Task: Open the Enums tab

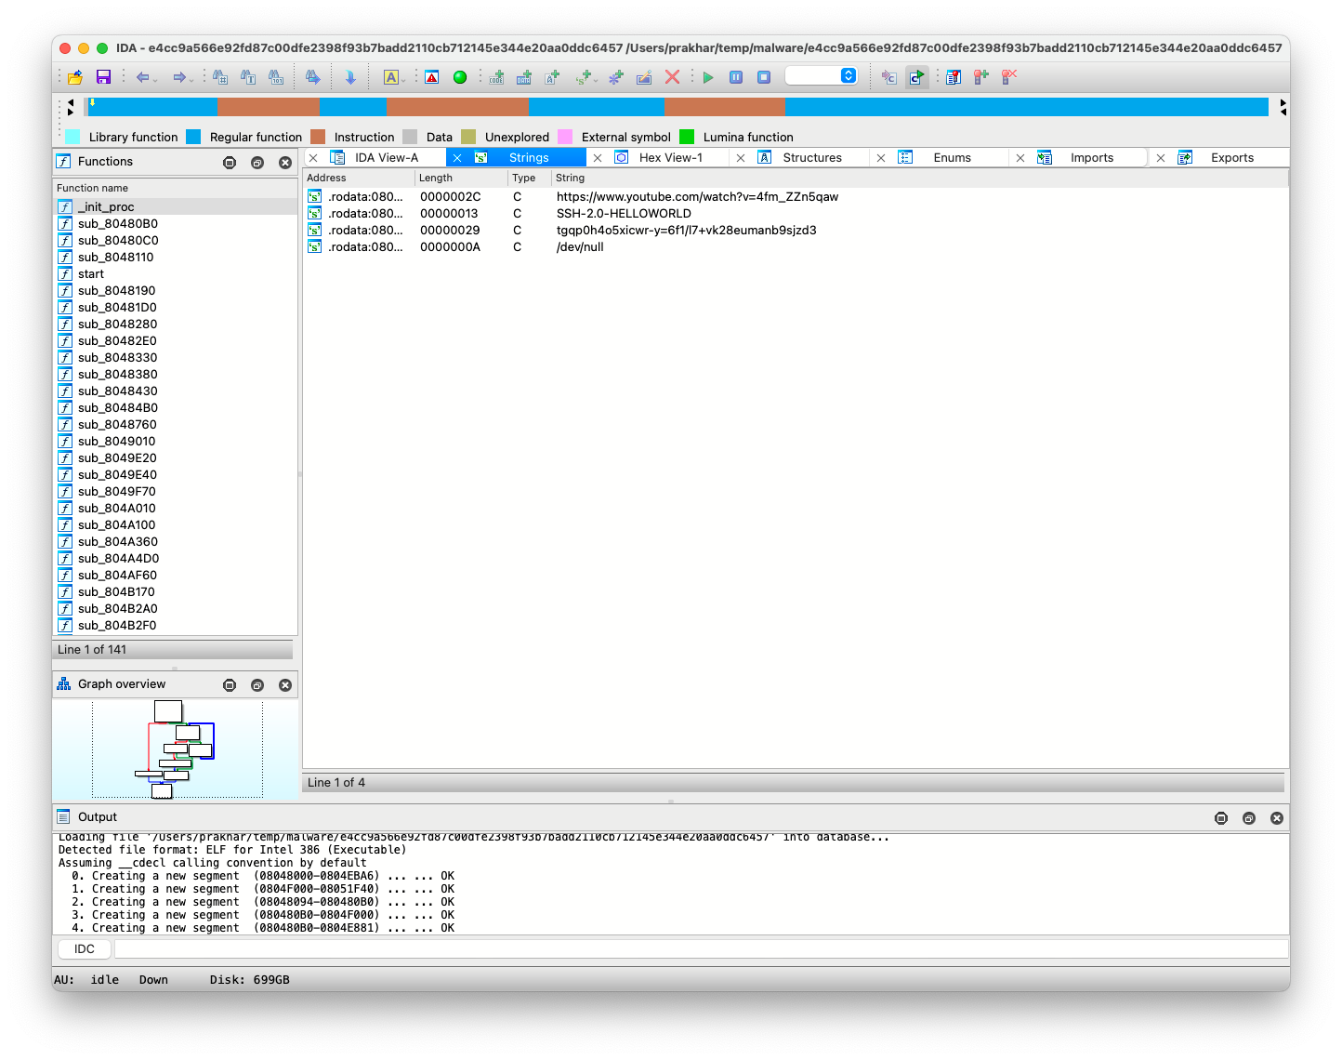Action: pos(953,158)
